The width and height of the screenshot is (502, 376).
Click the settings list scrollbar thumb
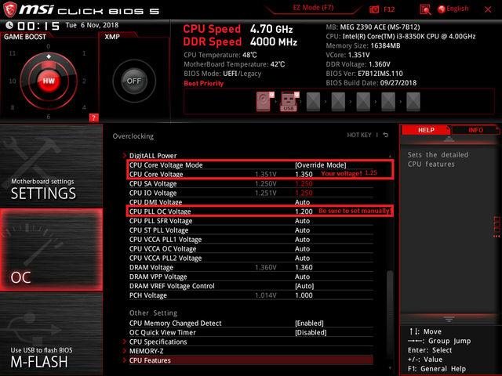(x=390, y=312)
